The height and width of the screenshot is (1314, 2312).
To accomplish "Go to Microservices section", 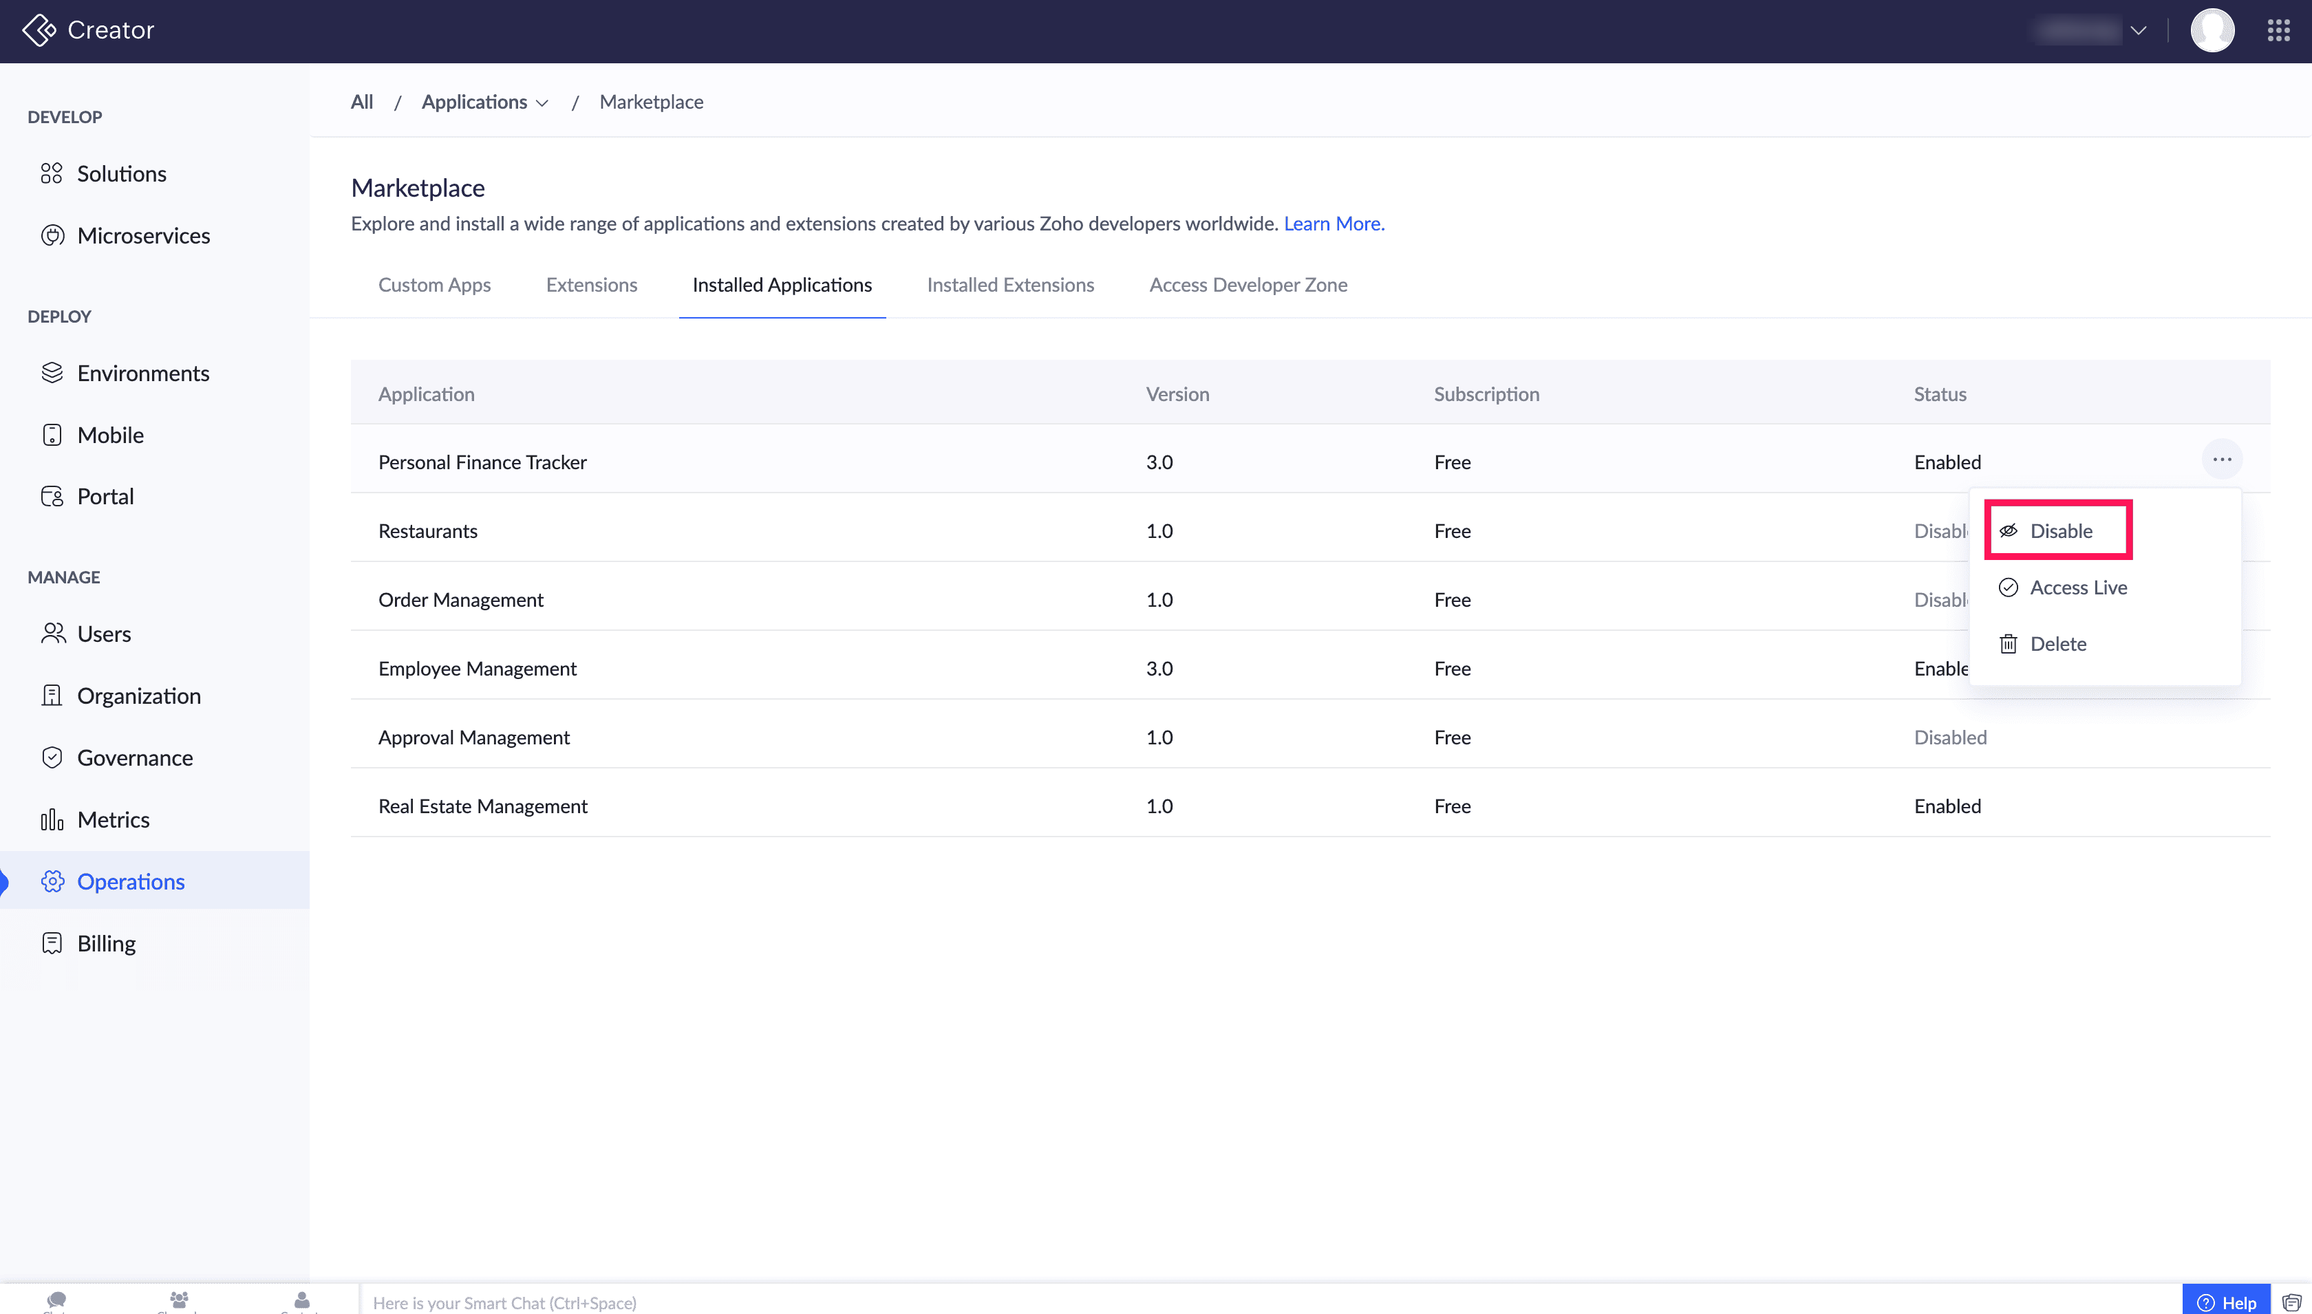I will [142, 235].
